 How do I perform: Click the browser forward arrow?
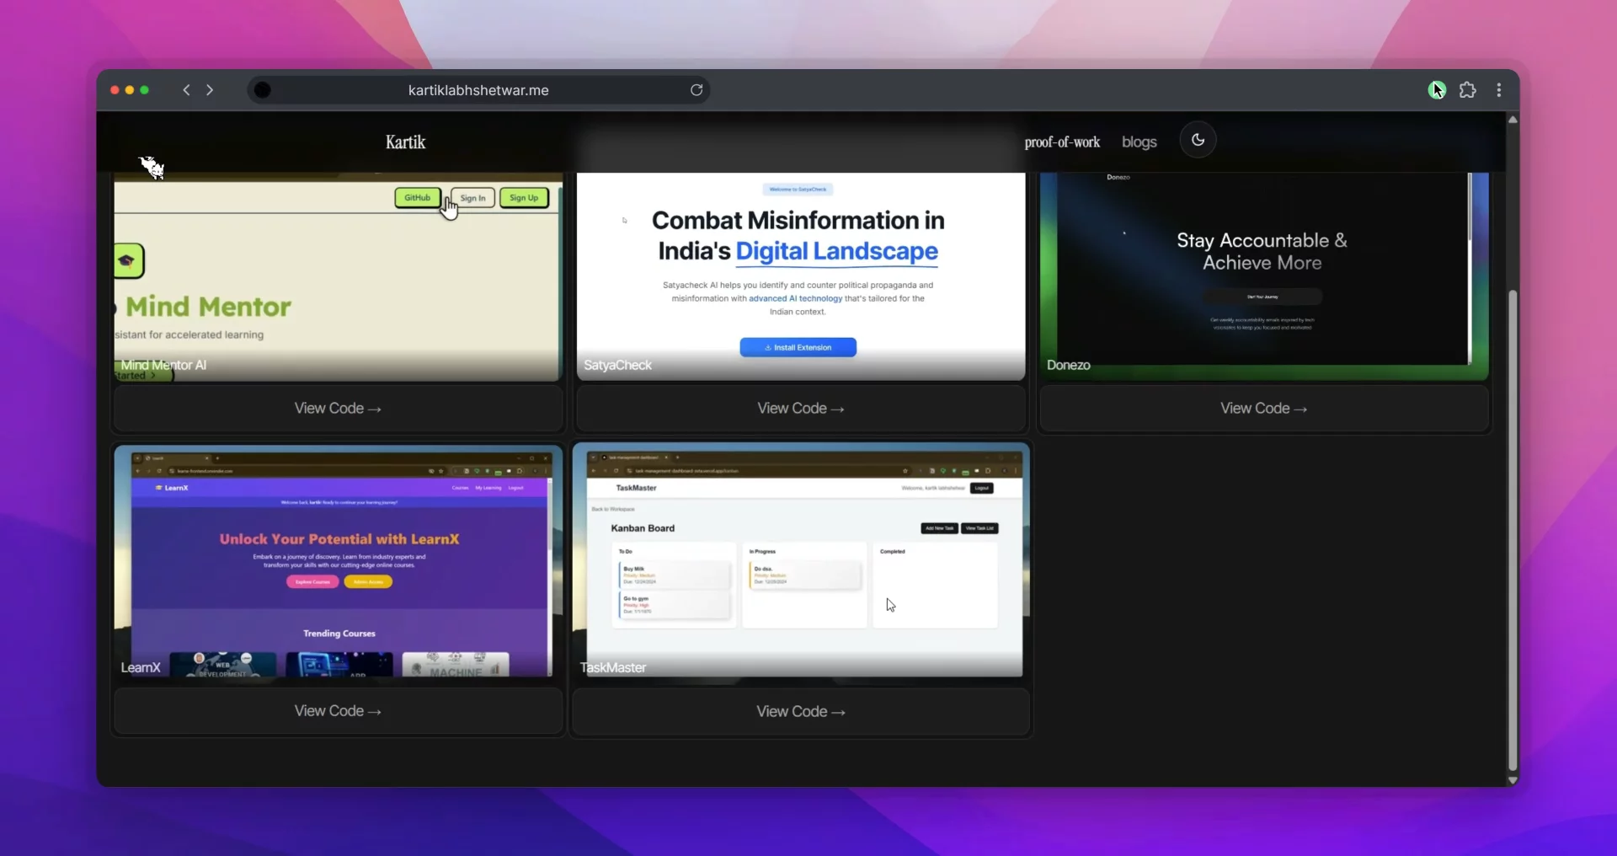210,90
